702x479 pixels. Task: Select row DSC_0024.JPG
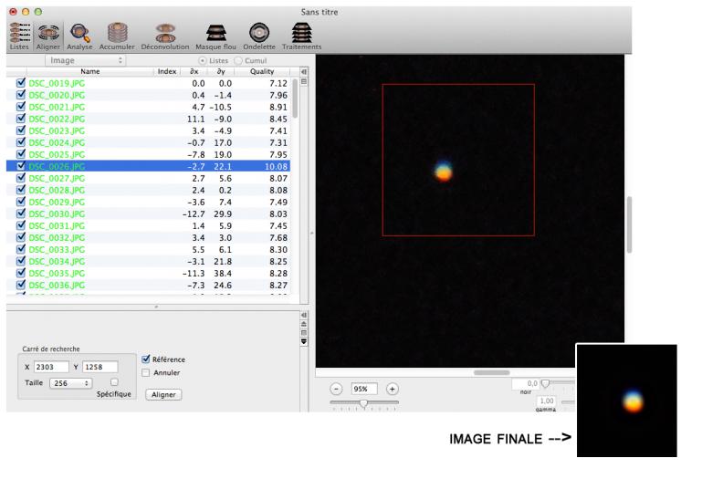[148, 142]
